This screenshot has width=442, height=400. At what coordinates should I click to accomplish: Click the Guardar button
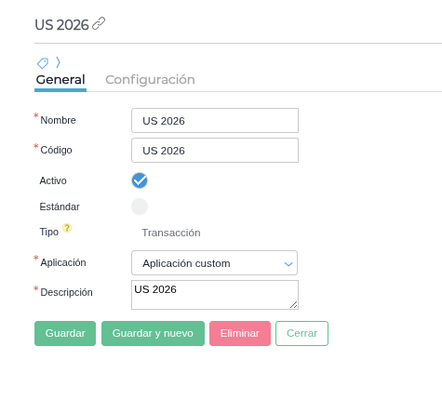click(x=65, y=333)
